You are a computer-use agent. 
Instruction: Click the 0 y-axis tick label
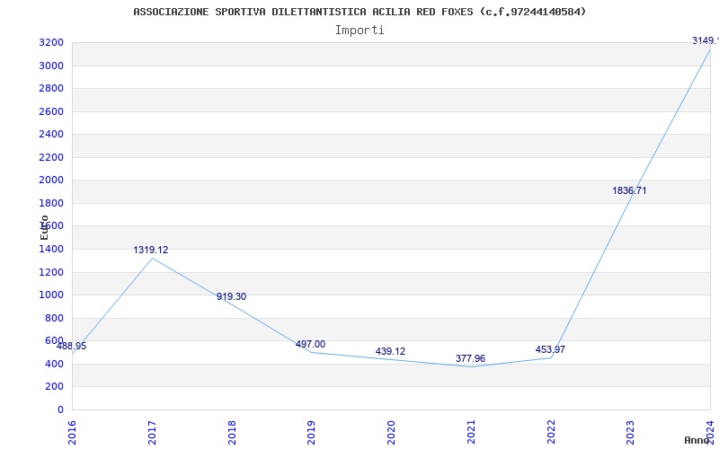click(60, 410)
